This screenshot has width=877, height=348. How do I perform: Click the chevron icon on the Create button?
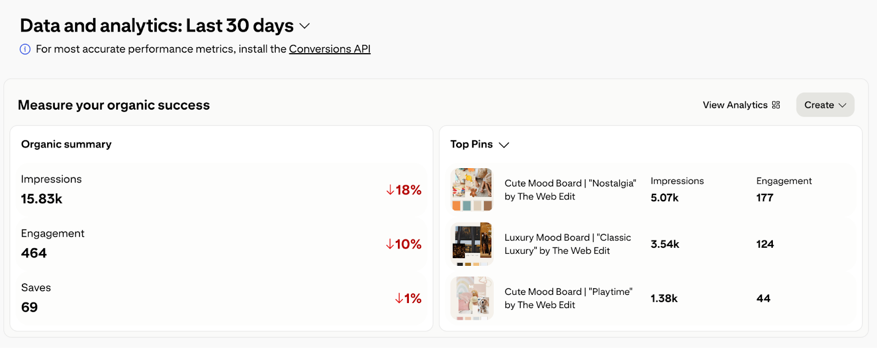(842, 105)
